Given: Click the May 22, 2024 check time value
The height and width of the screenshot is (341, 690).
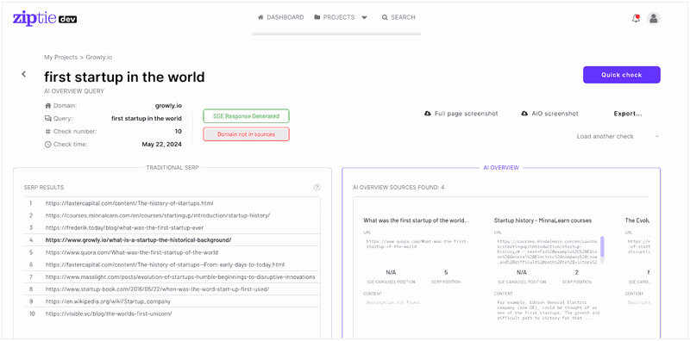Looking at the screenshot, I should 161,144.
